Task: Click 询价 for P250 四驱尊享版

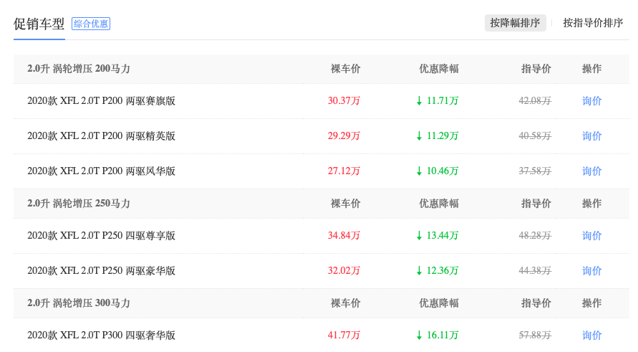Action: (x=591, y=236)
